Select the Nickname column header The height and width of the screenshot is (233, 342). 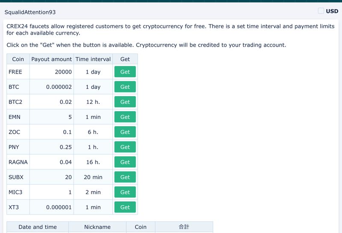pyautogui.click(x=97, y=227)
